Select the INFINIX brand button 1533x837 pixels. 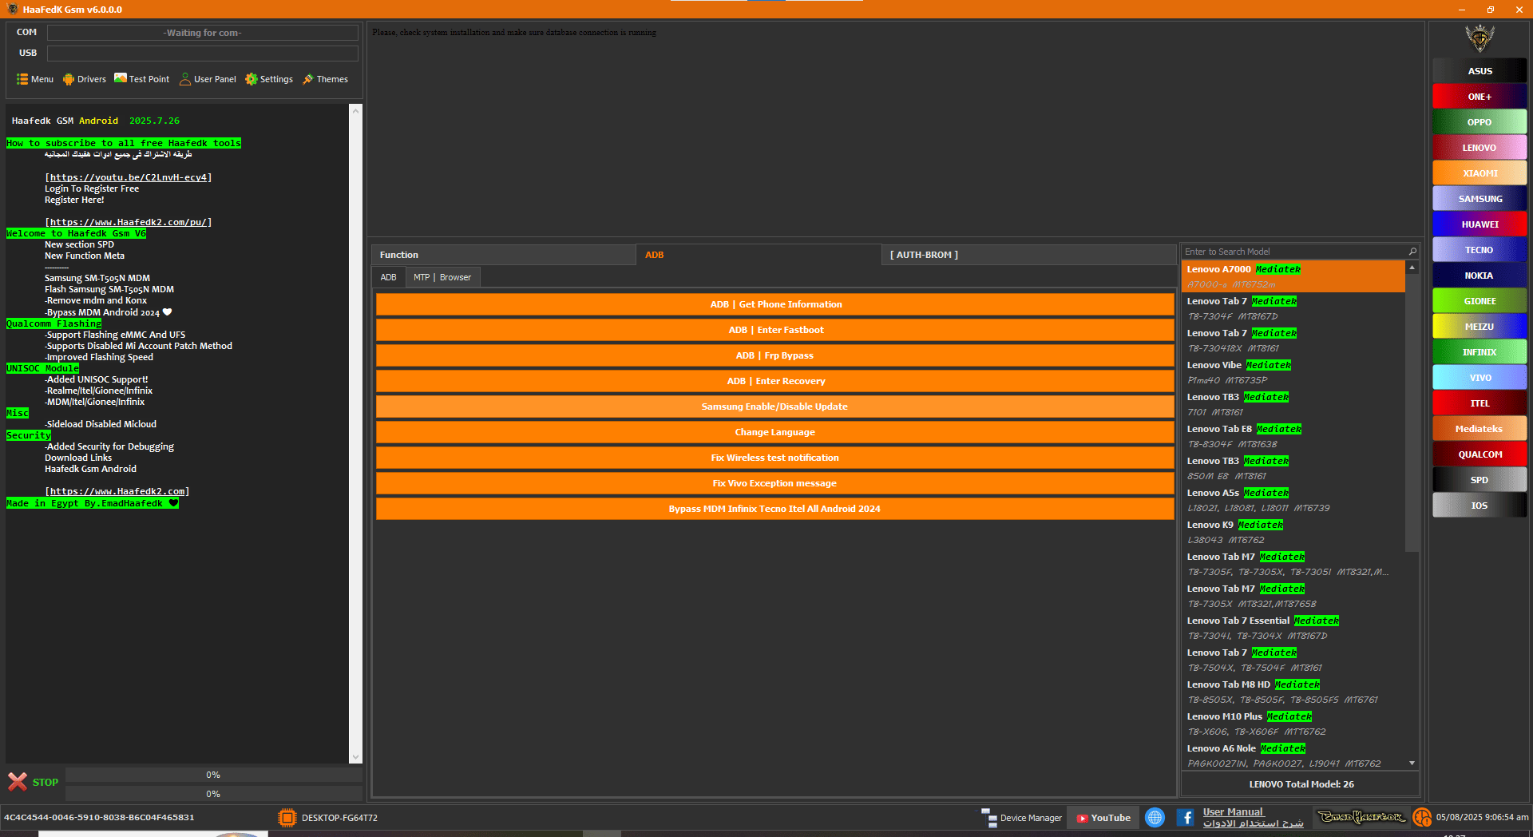coord(1480,352)
